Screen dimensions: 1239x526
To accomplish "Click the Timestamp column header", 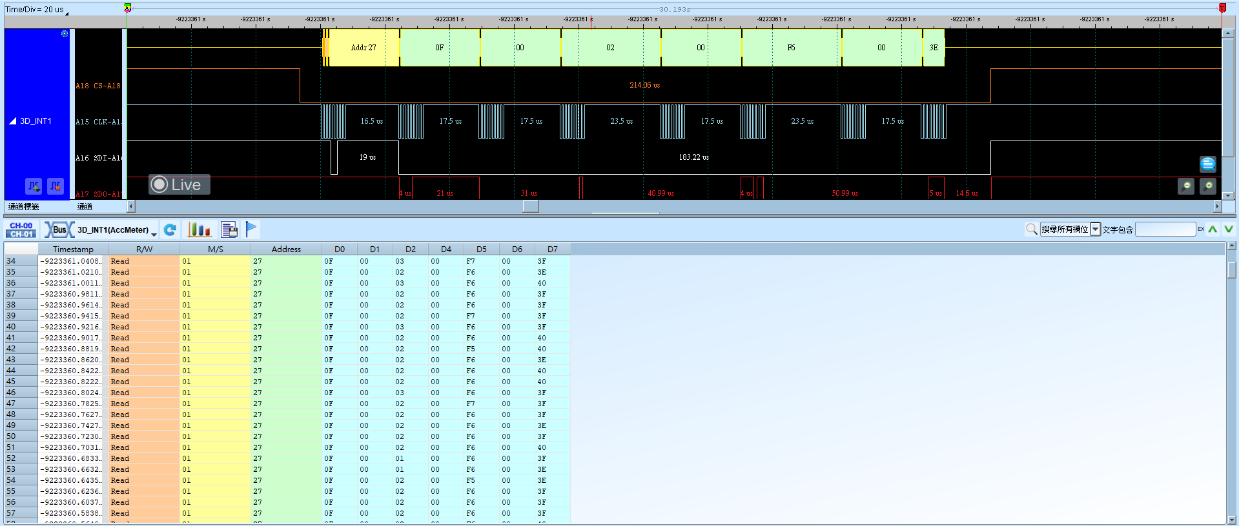I will click(x=73, y=249).
